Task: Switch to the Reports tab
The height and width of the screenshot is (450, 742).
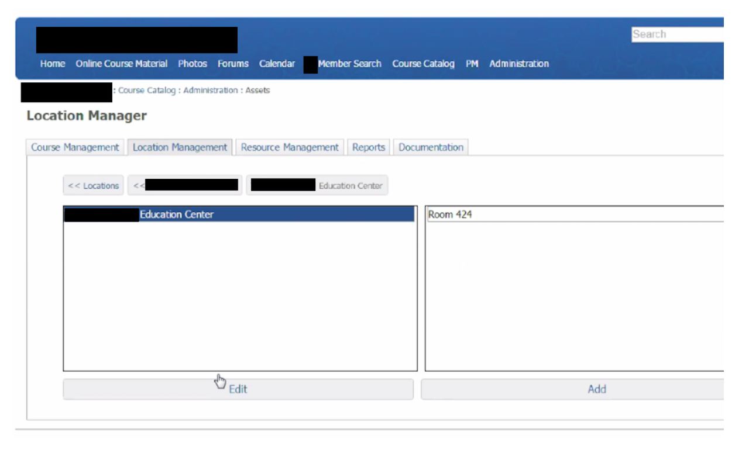Action: [368, 147]
